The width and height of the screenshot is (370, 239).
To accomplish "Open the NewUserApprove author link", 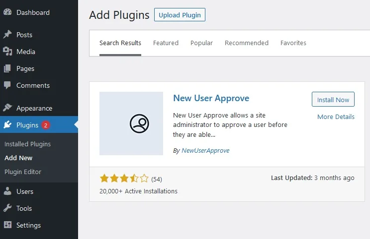I will (x=205, y=151).
